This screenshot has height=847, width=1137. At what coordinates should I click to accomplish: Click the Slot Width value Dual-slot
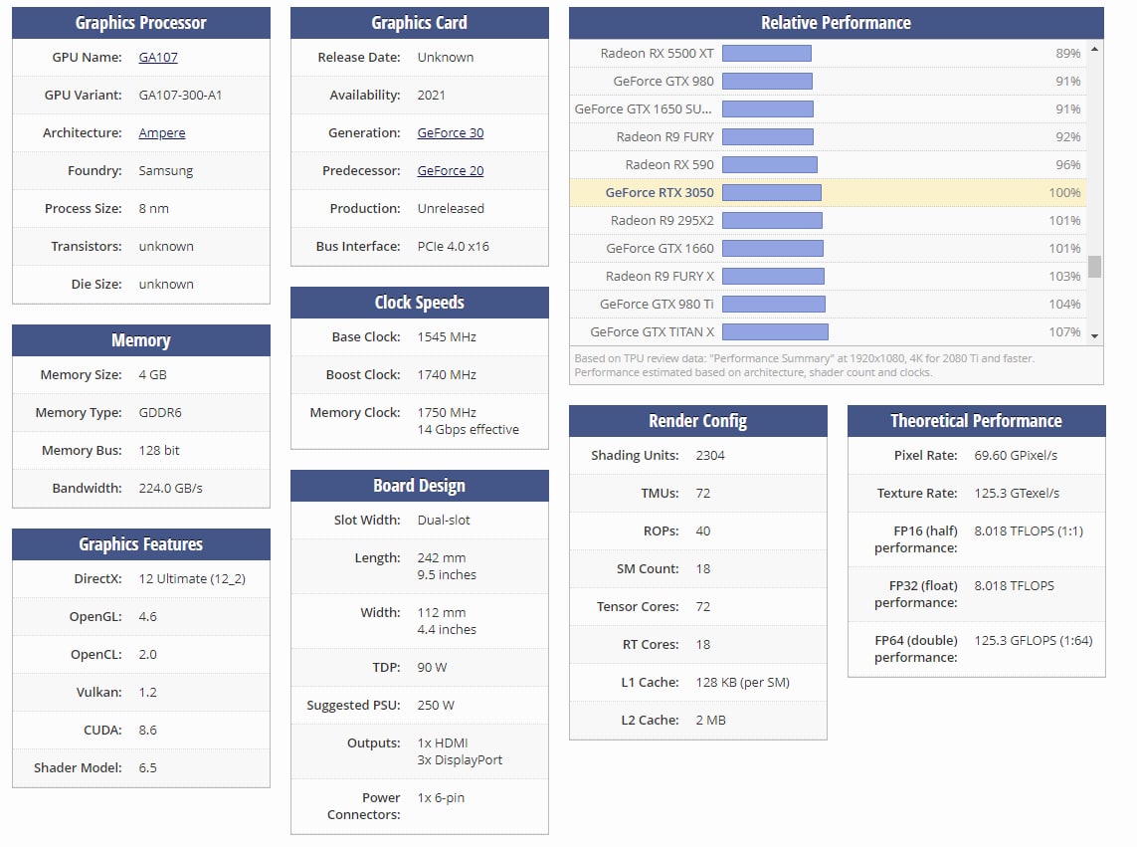pos(444,520)
